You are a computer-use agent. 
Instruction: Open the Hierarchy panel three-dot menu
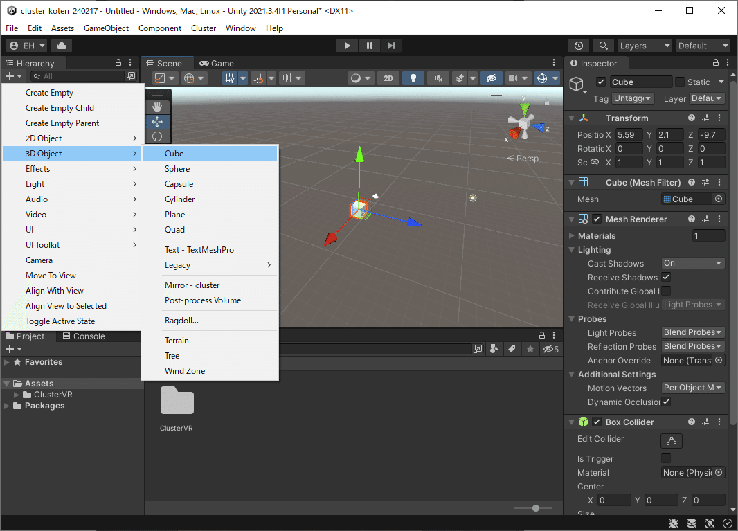pos(130,62)
